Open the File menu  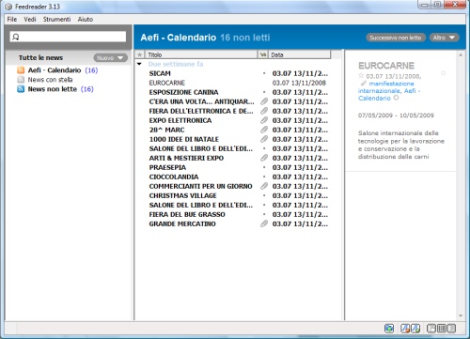click(x=12, y=19)
